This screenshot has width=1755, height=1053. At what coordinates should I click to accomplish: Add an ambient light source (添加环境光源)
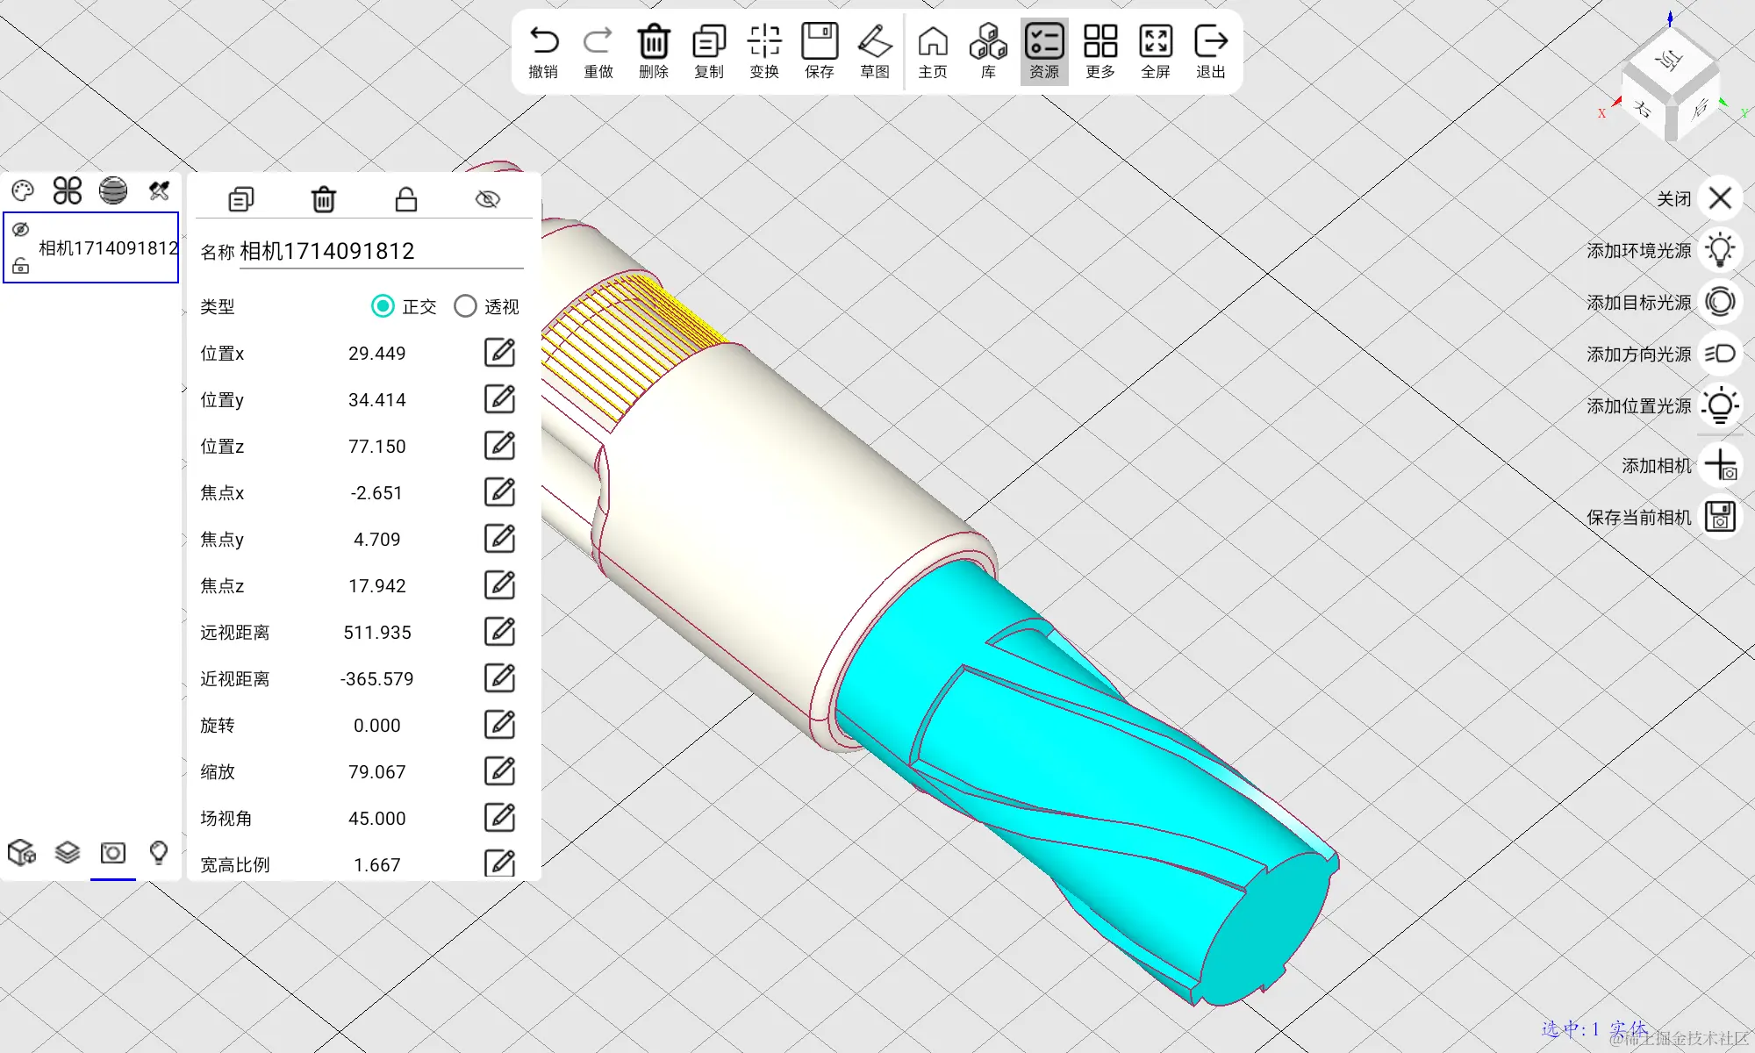(1719, 251)
